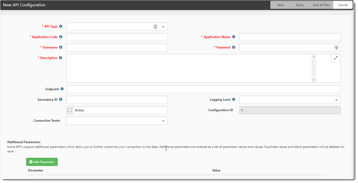Click the Apply button

pos(300,5)
